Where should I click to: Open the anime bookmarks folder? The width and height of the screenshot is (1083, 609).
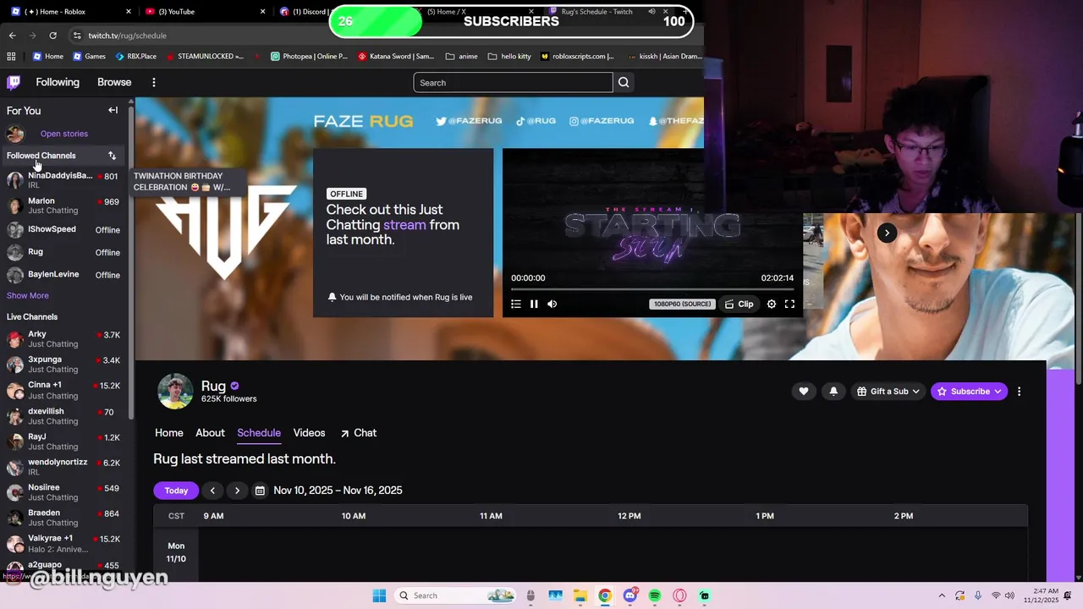(462, 57)
